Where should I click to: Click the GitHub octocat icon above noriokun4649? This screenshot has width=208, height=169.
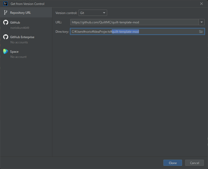click(x=6, y=22)
